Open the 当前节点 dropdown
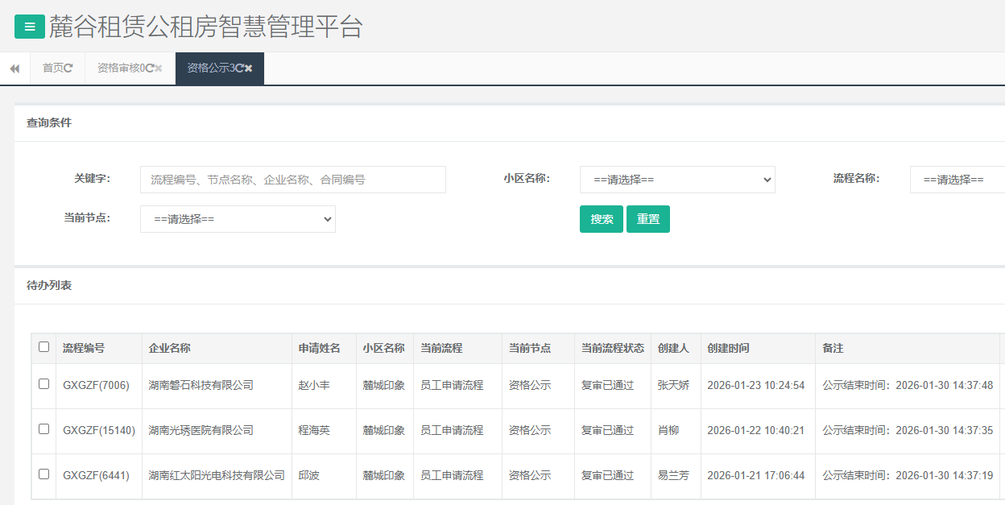The height and width of the screenshot is (505, 1005). 237,218
